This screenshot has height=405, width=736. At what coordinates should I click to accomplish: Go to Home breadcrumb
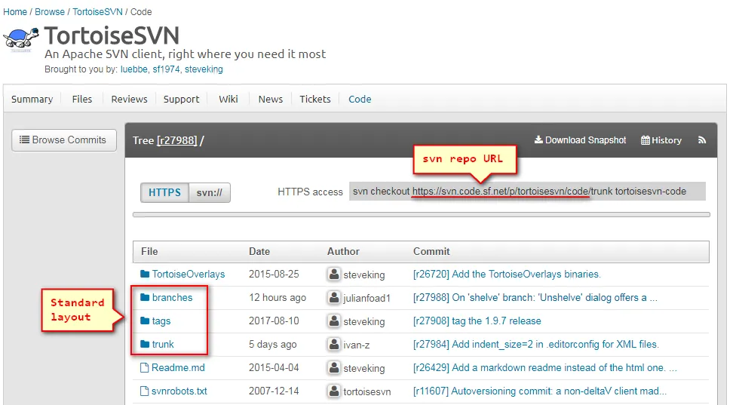15,12
